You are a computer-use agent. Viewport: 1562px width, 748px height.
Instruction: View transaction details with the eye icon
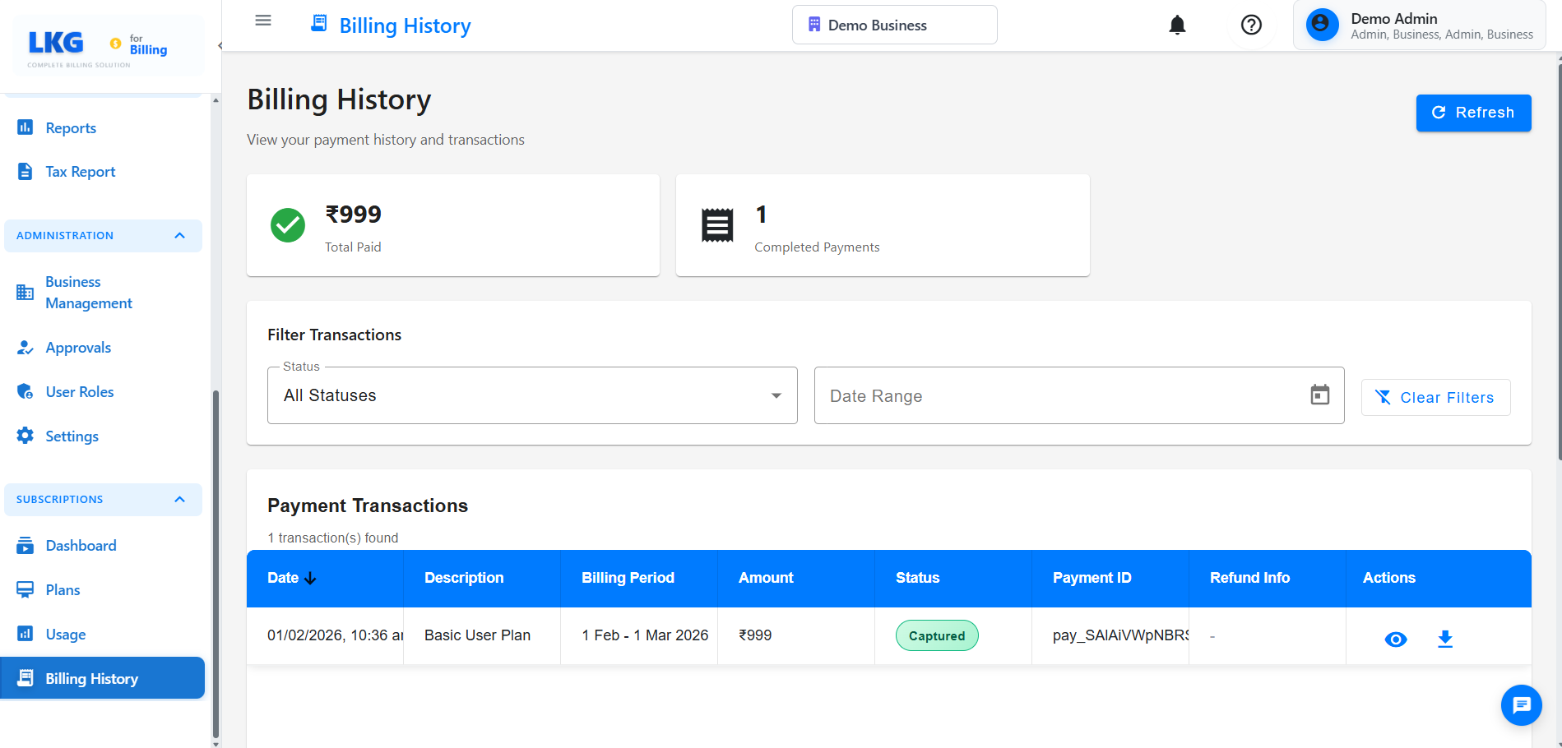tap(1395, 639)
